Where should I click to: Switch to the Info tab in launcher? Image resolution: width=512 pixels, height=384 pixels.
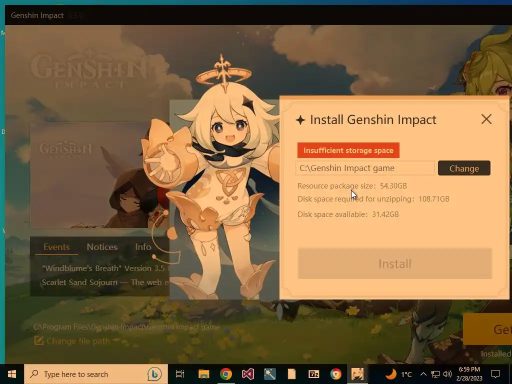coord(143,247)
